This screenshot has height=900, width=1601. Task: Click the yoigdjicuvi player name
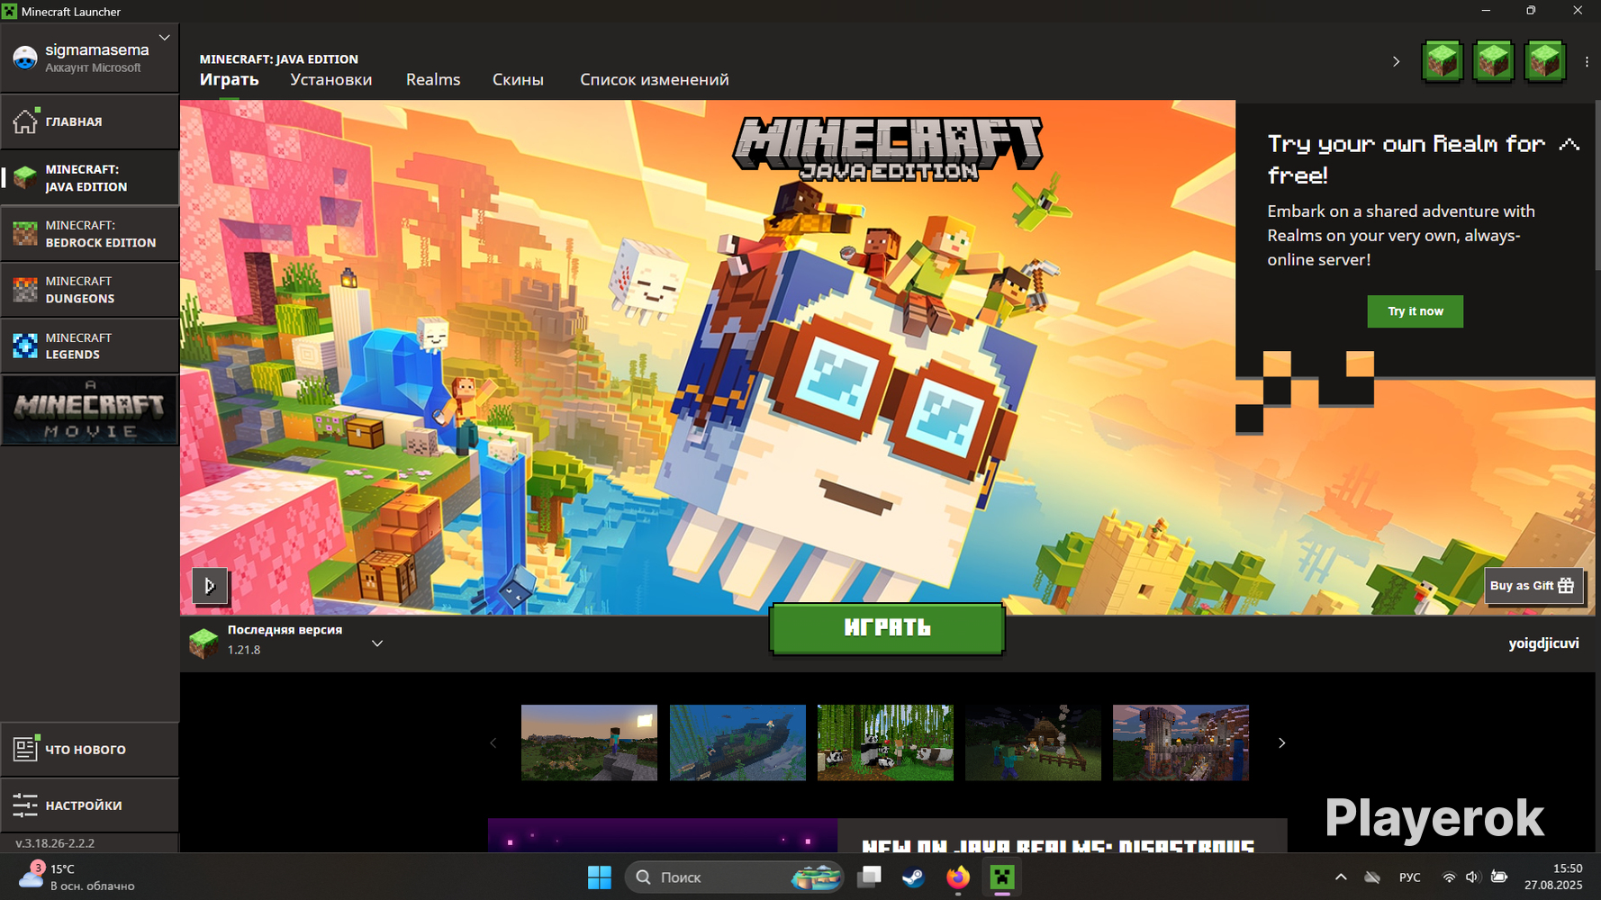point(1543,643)
